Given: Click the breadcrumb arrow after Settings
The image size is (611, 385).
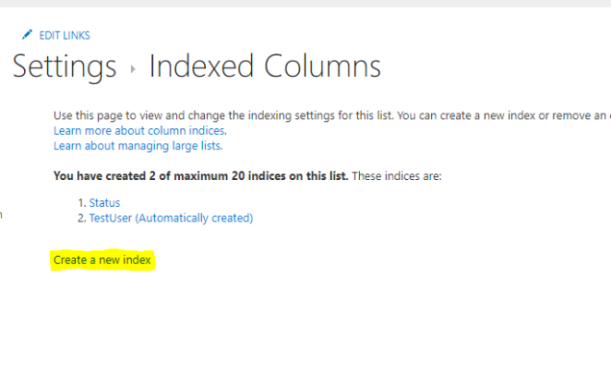Looking at the screenshot, I should click(x=133, y=69).
